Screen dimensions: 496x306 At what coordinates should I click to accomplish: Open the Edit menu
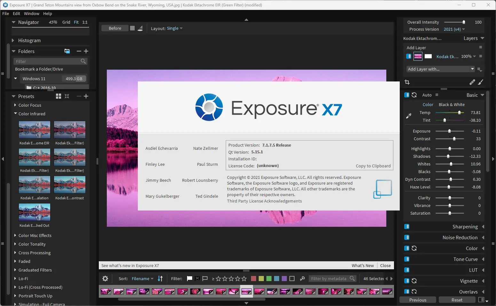coord(16,13)
